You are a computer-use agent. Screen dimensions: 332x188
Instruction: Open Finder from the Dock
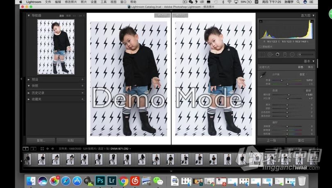[x=31, y=181]
